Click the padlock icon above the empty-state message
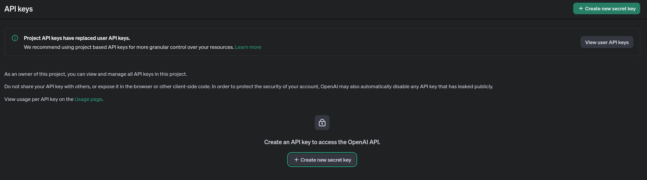This screenshot has height=180, width=647. (x=322, y=123)
